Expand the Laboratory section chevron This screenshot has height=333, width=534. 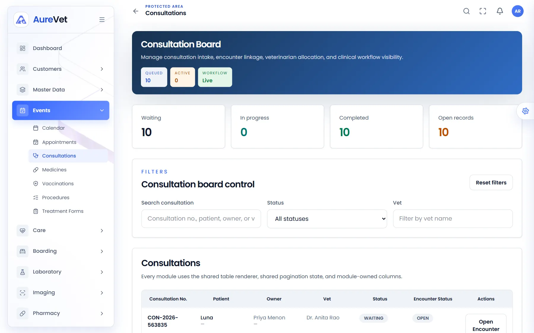click(x=102, y=272)
